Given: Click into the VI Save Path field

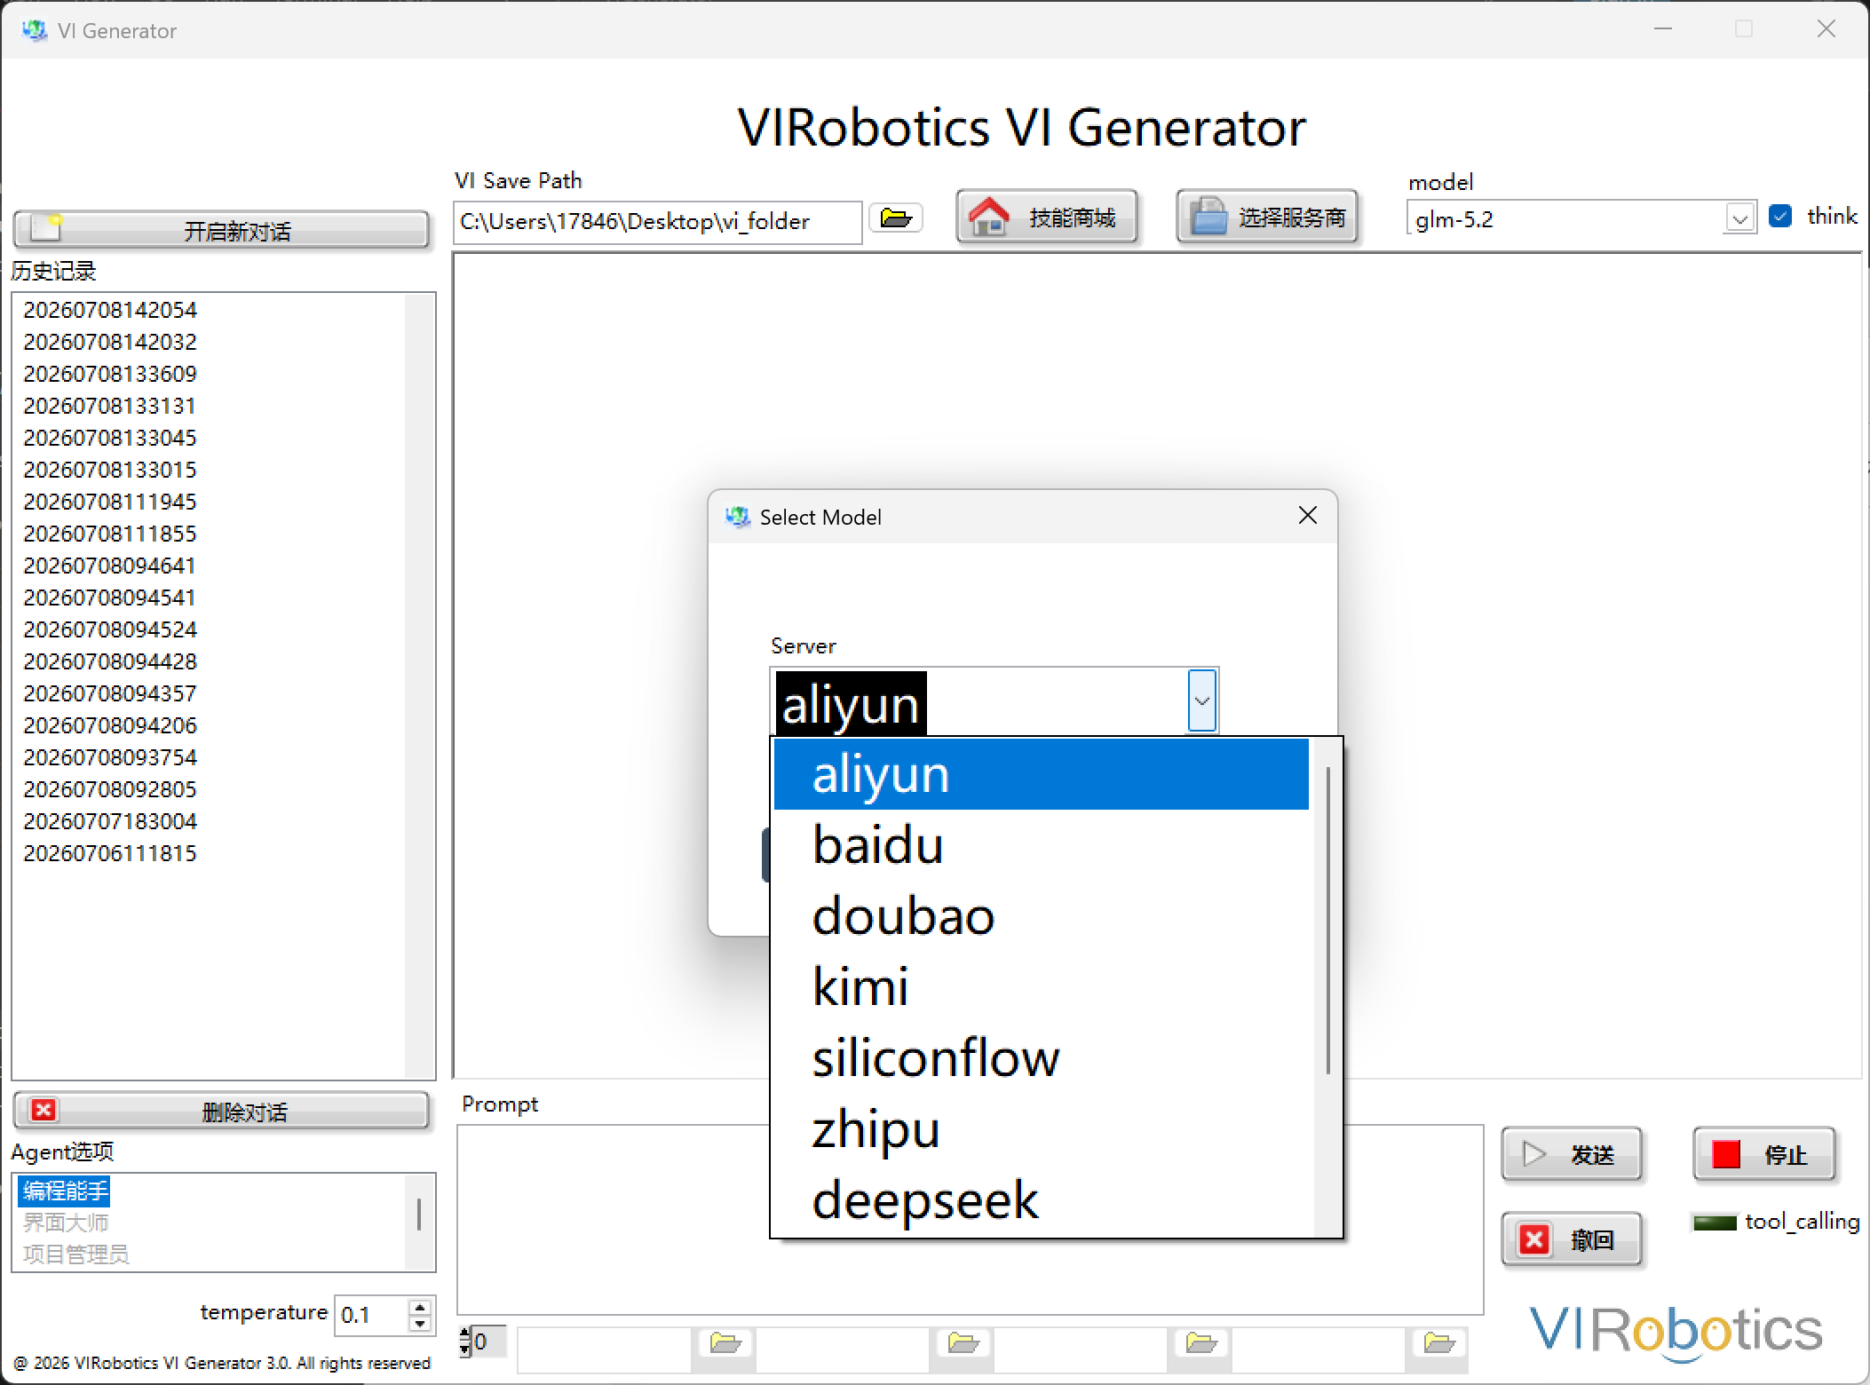Looking at the screenshot, I should (x=658, y=221).
